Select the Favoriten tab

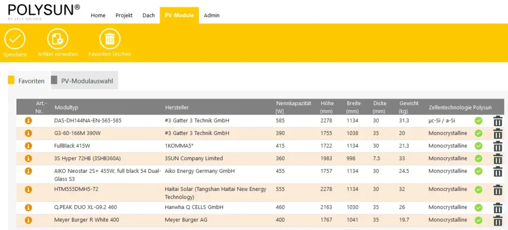31,81
